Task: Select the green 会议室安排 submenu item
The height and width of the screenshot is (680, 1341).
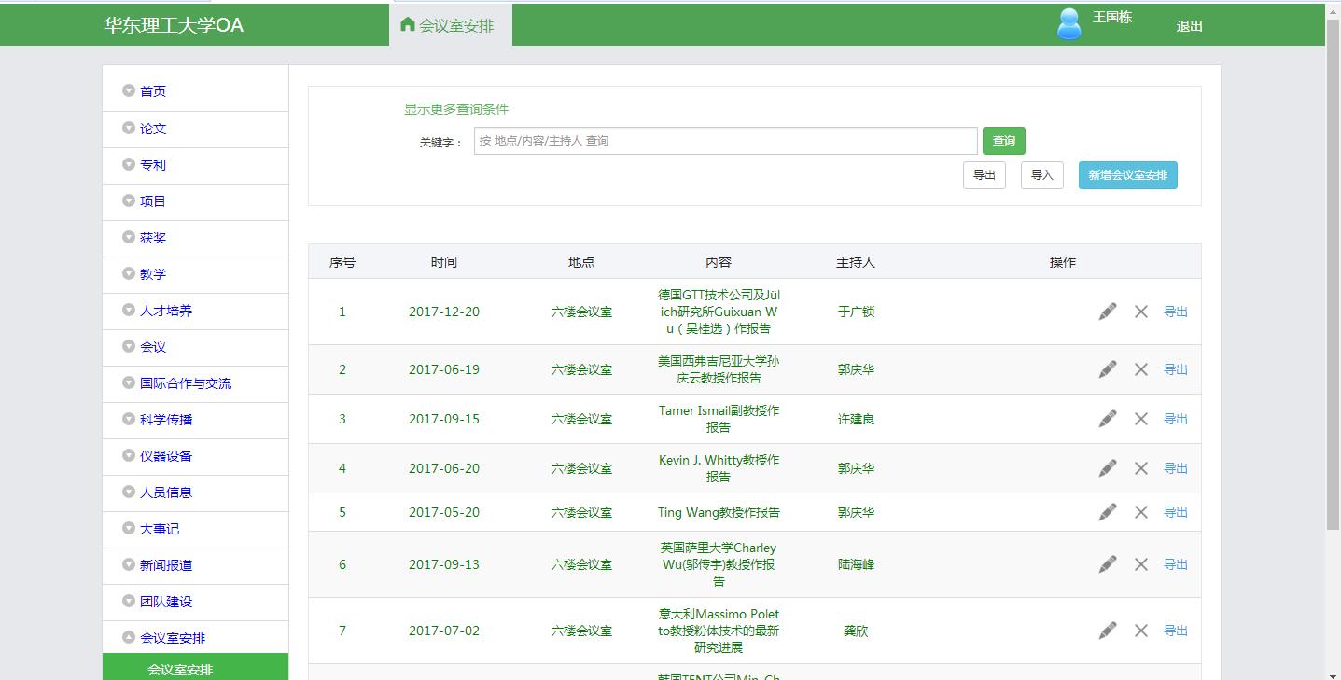Action: [x=180, y=669]
